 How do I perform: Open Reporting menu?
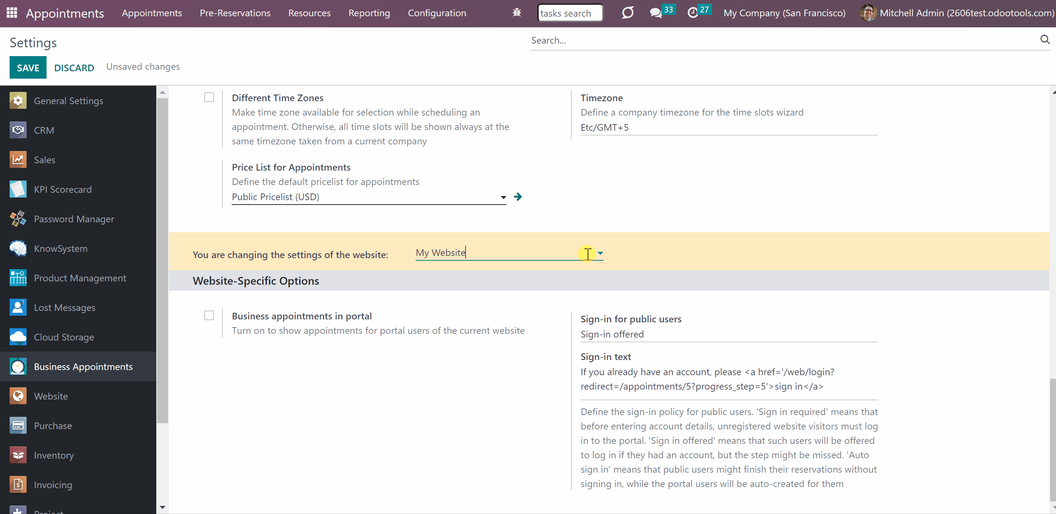click(x=369, y=13)
